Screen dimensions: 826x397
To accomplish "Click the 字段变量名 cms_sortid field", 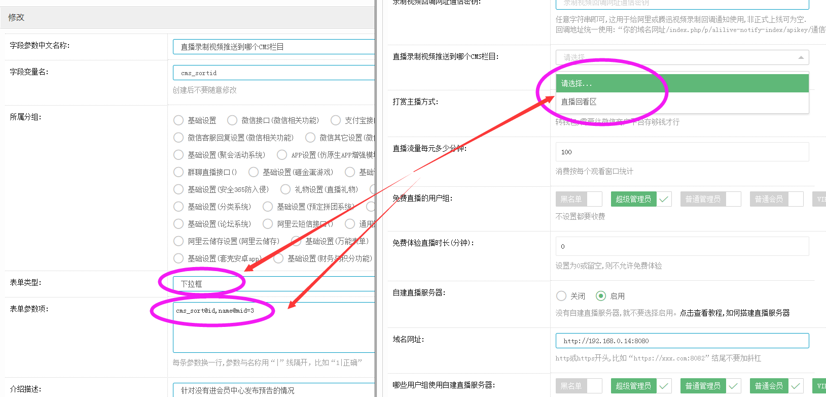I will click(274, 73).
